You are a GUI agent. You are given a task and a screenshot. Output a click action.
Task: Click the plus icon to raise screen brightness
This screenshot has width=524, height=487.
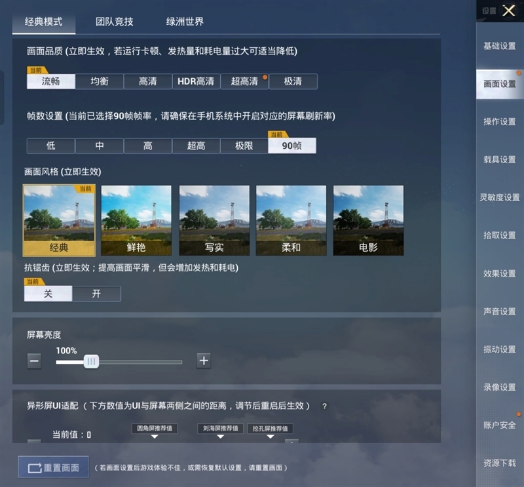203,361
